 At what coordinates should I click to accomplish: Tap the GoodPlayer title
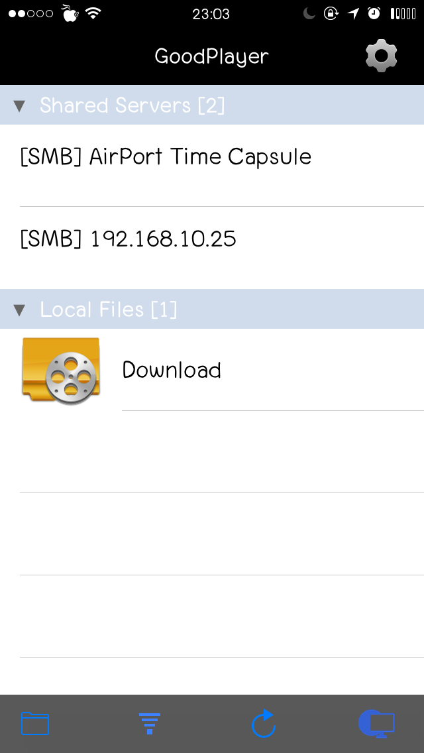pyautogui.click(x=211, y=56)
